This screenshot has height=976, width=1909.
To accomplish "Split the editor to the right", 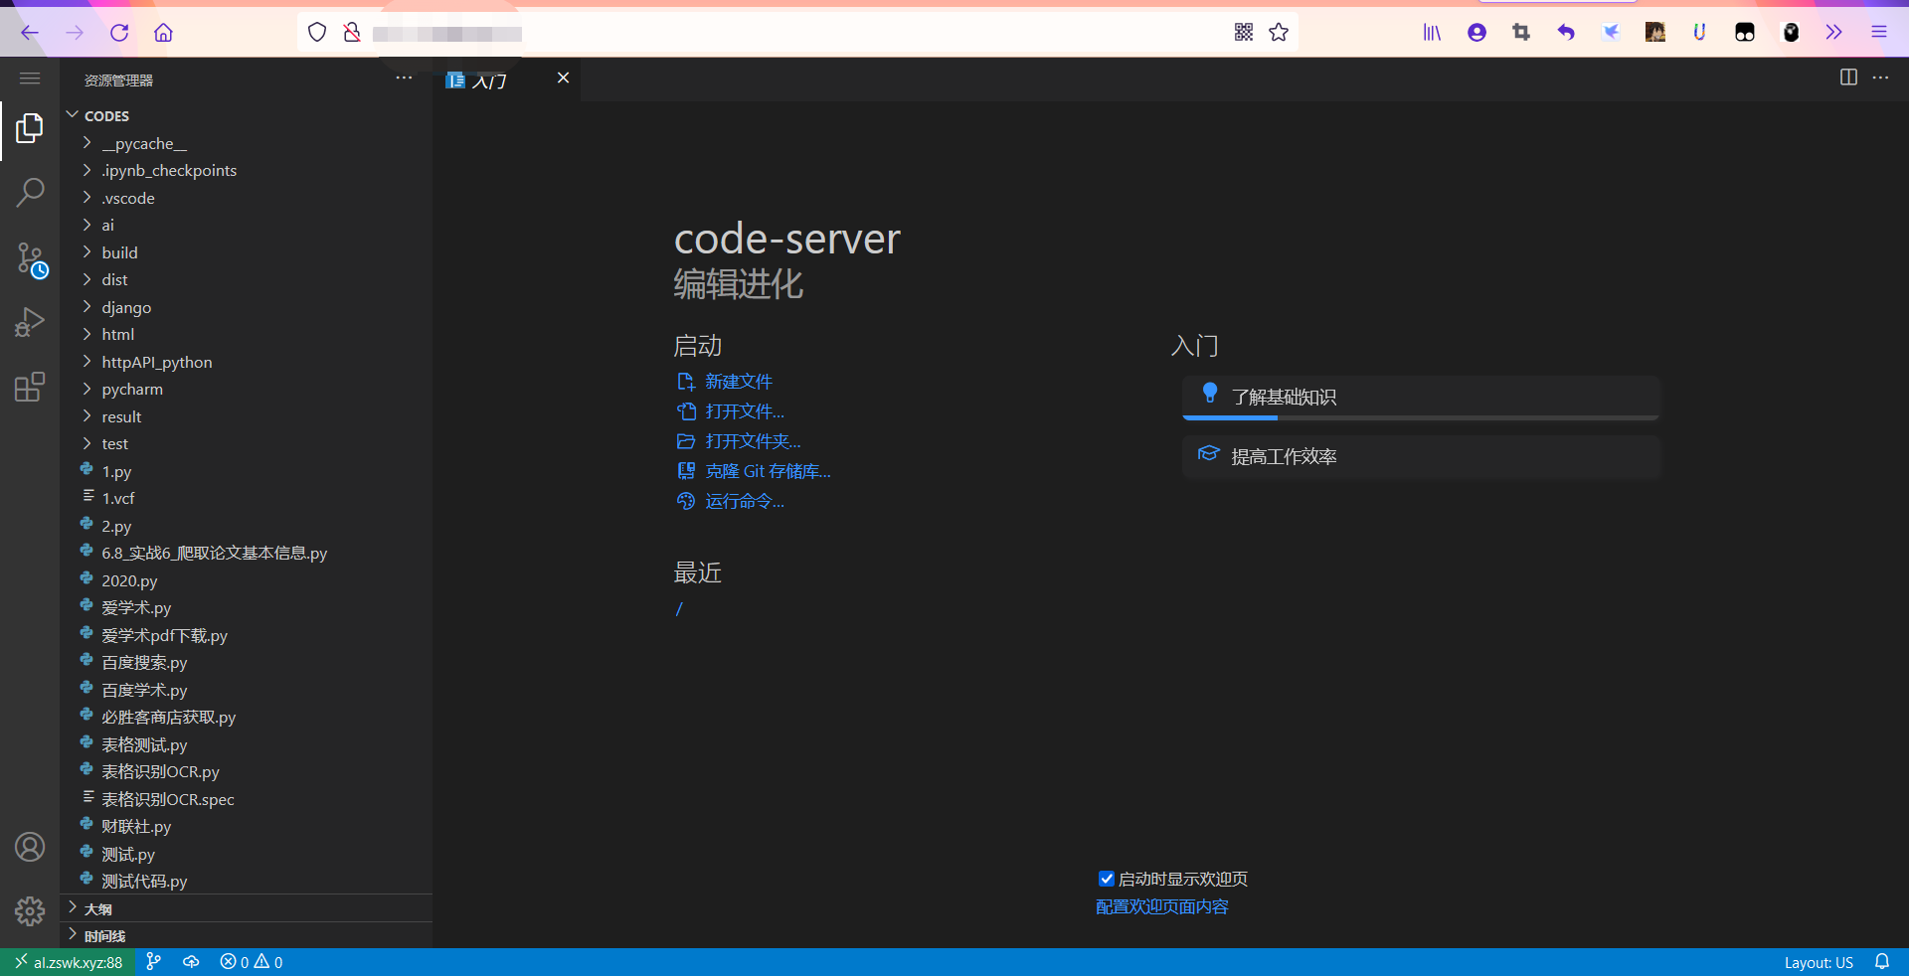I will 1848,78.
